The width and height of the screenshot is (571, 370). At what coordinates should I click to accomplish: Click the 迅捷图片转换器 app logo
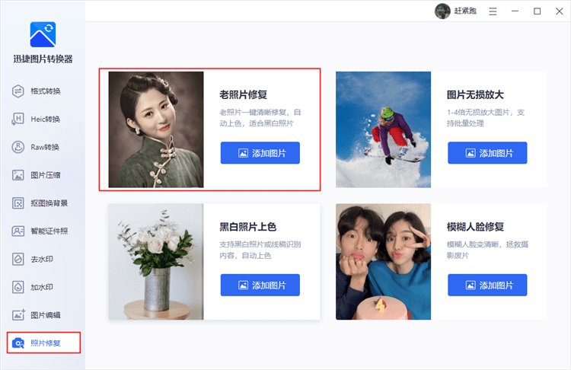pos(43,34)
